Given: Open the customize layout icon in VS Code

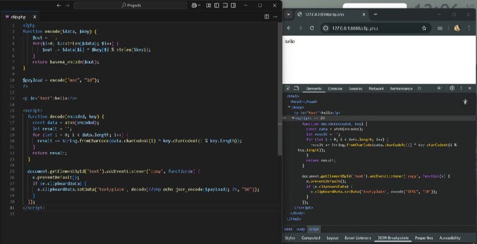Looking at the screenshot, I should (208, 5).
